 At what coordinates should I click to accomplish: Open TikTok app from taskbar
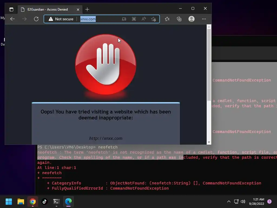tap(45, 201)
